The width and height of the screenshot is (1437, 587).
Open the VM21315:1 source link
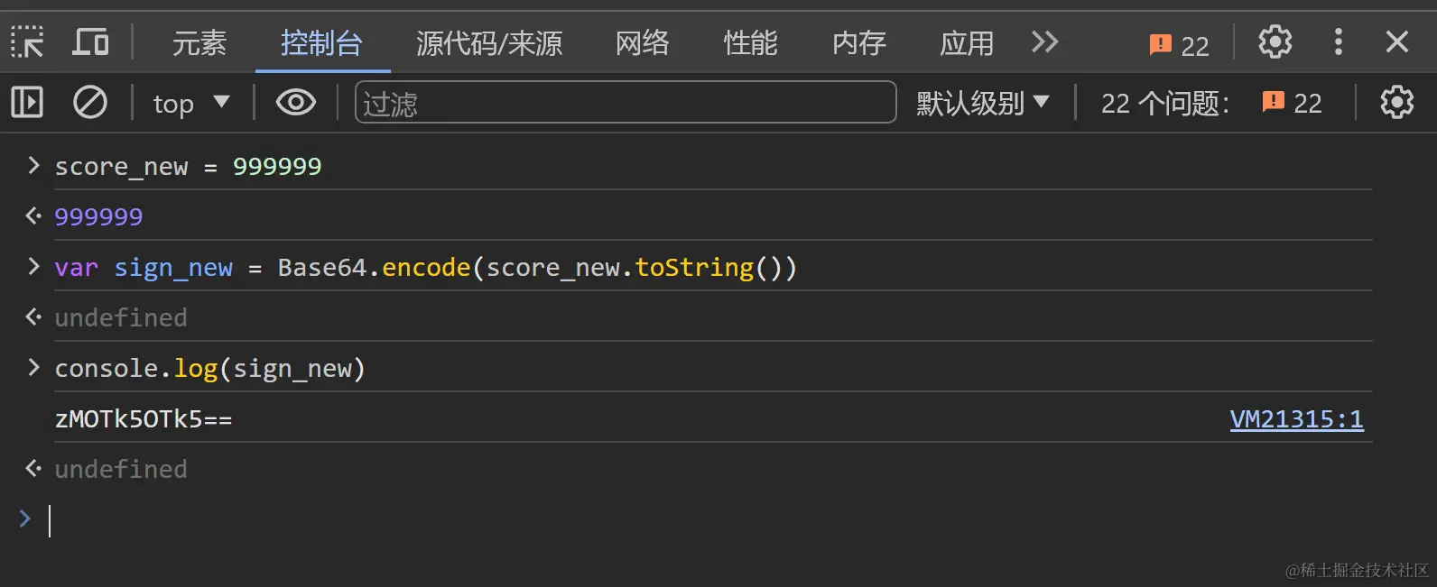(1295, 419)
